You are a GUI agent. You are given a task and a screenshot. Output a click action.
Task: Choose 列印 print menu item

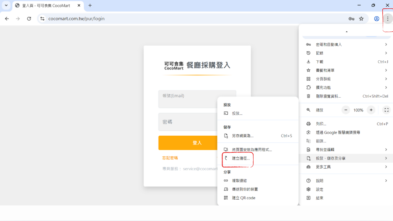(346, 124)
